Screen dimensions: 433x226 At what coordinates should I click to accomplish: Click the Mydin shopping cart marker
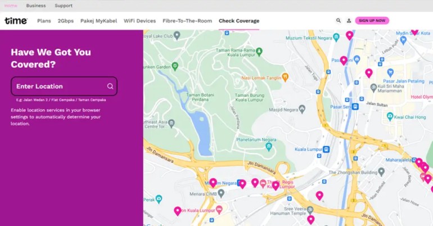tap(403, 40)
